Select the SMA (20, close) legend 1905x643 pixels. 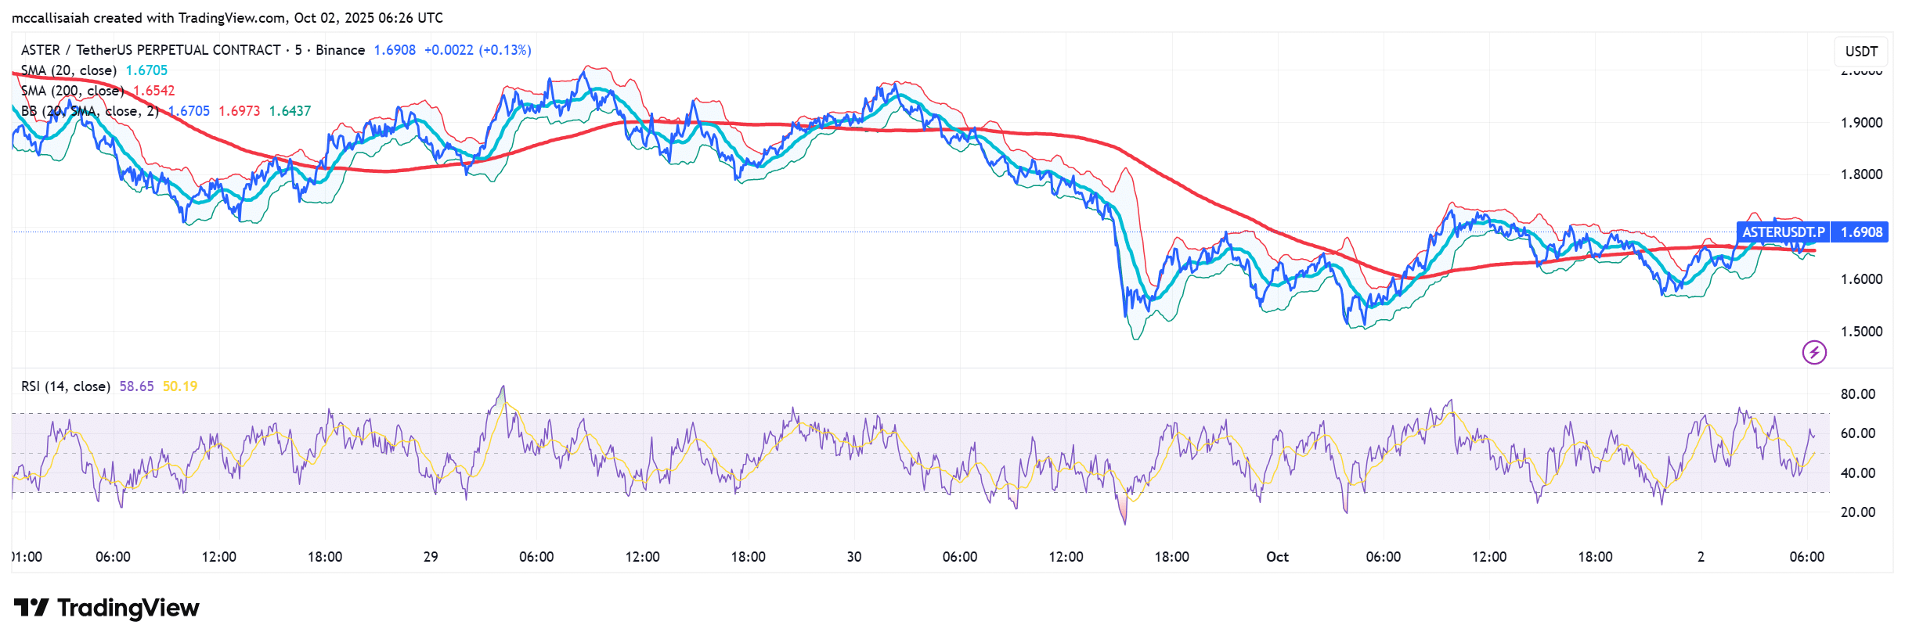(69, 70)
